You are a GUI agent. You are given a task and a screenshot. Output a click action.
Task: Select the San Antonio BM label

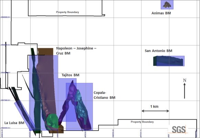coord(158,51)
